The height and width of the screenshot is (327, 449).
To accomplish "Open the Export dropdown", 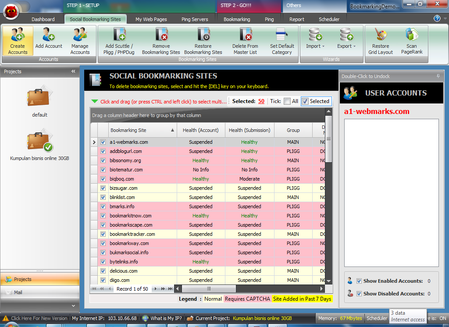I will coord(346,38).
